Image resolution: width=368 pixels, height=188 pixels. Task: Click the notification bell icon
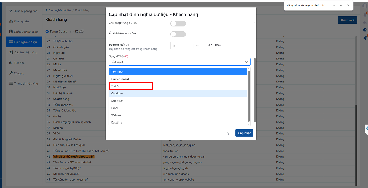tap(365, 15)
